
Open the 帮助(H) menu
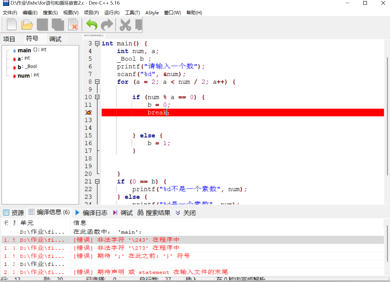(194, 13)
